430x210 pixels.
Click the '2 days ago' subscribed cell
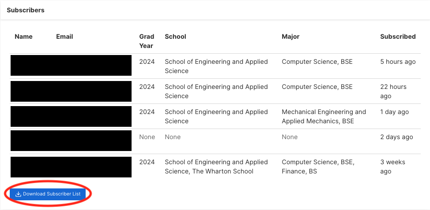[x=396, y=137]
